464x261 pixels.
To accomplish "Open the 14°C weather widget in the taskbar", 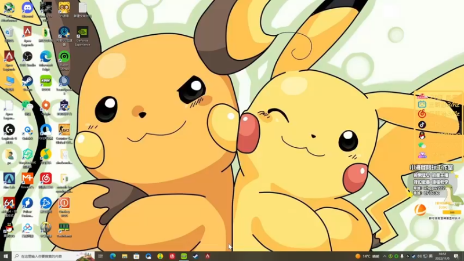I will point(367,256).
